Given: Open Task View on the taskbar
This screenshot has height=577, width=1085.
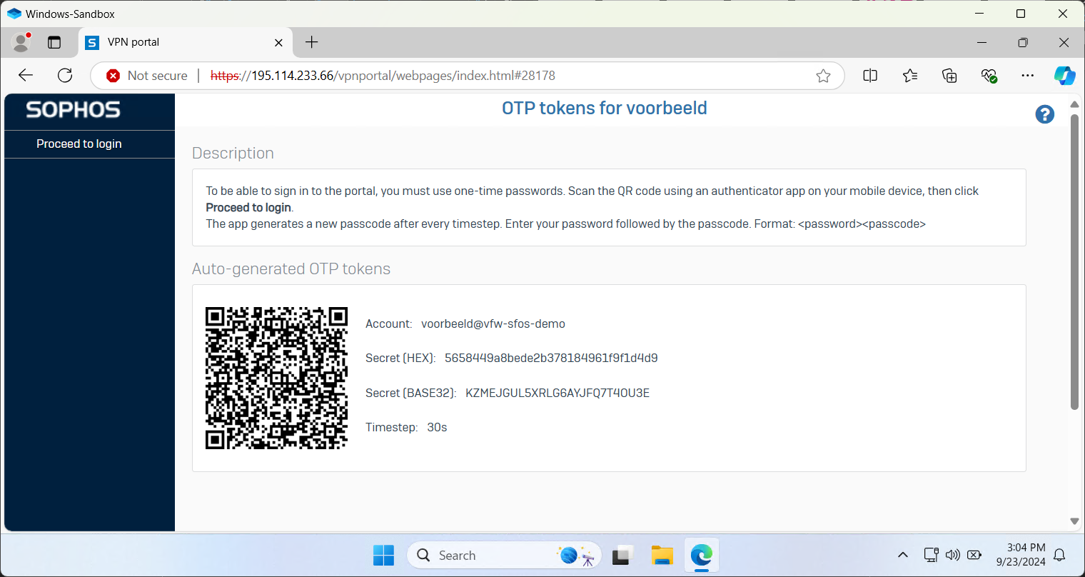Looking at the screenshot, I should pos(622,555).
